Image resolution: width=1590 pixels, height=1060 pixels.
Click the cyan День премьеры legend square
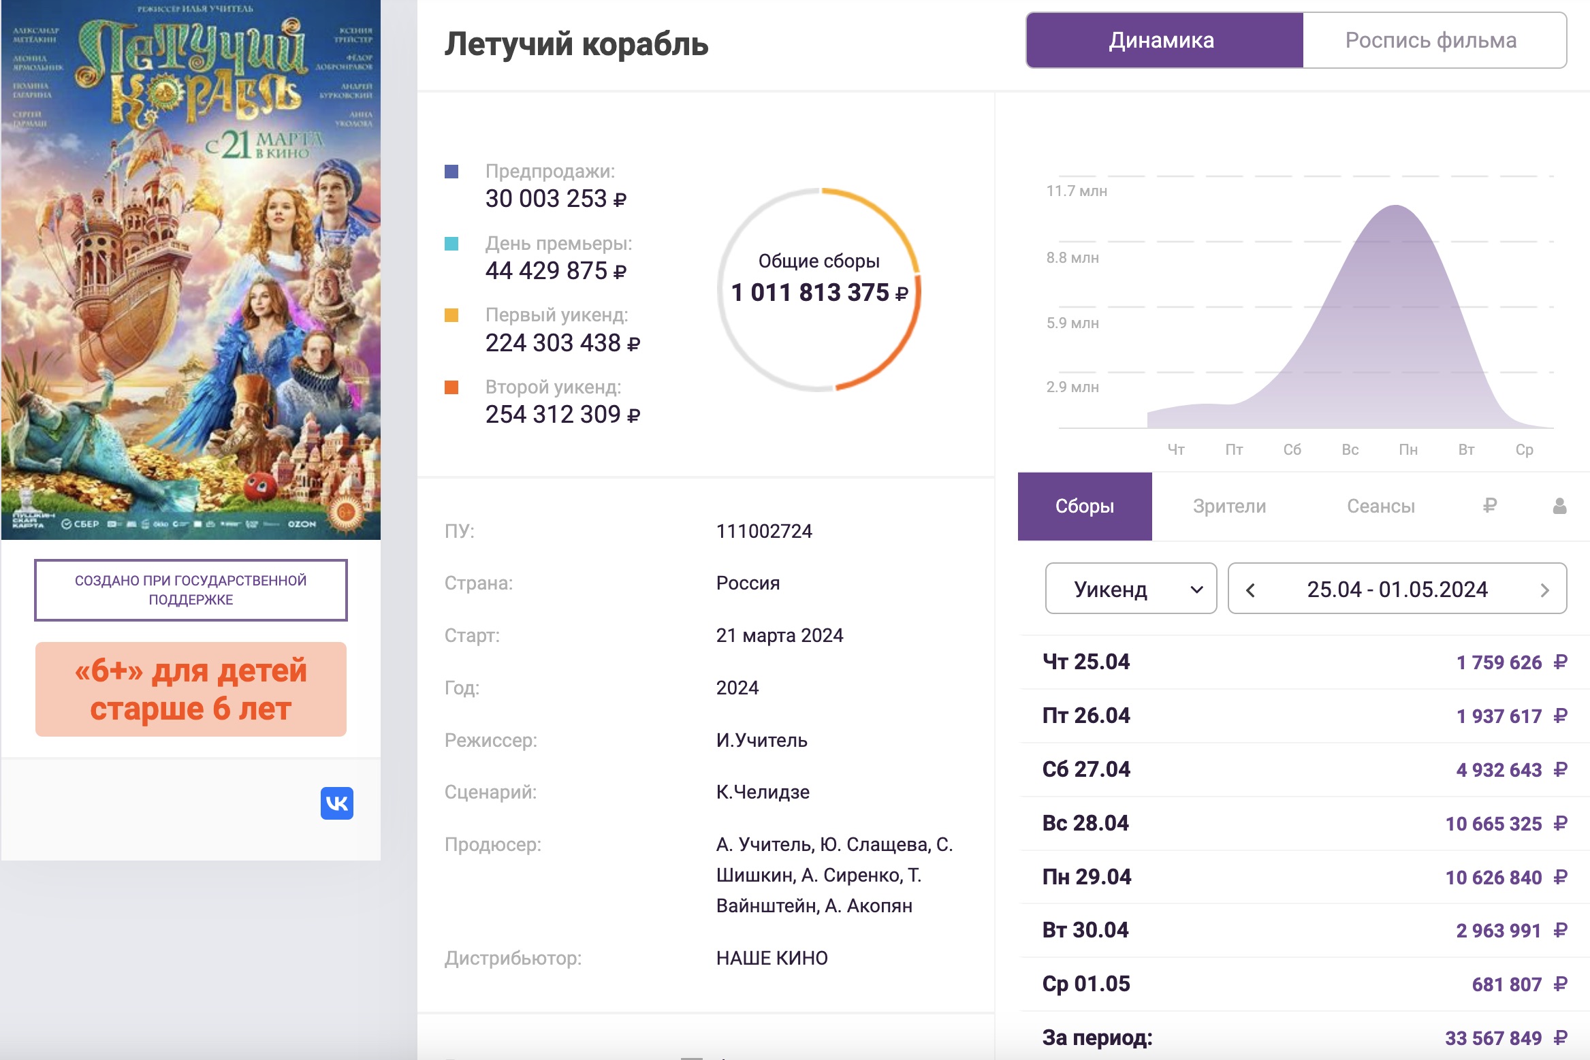[x=451, y=244]
